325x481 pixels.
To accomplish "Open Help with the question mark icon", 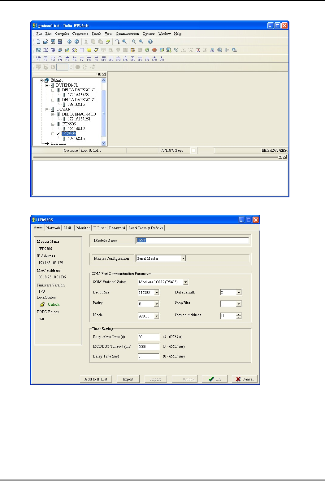I will pyautogui.click(x=150, y=42).
